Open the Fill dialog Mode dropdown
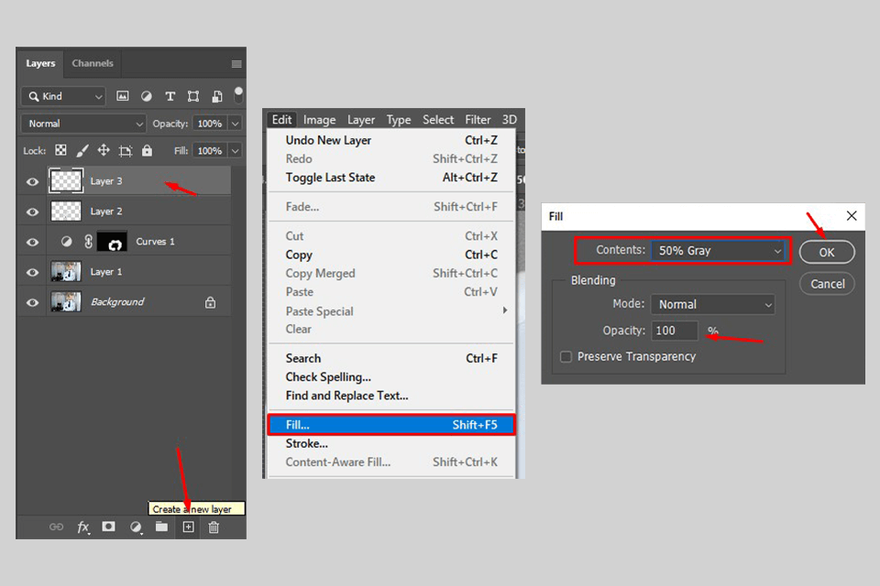Screen dimensions: 880x586 (713, 305)
